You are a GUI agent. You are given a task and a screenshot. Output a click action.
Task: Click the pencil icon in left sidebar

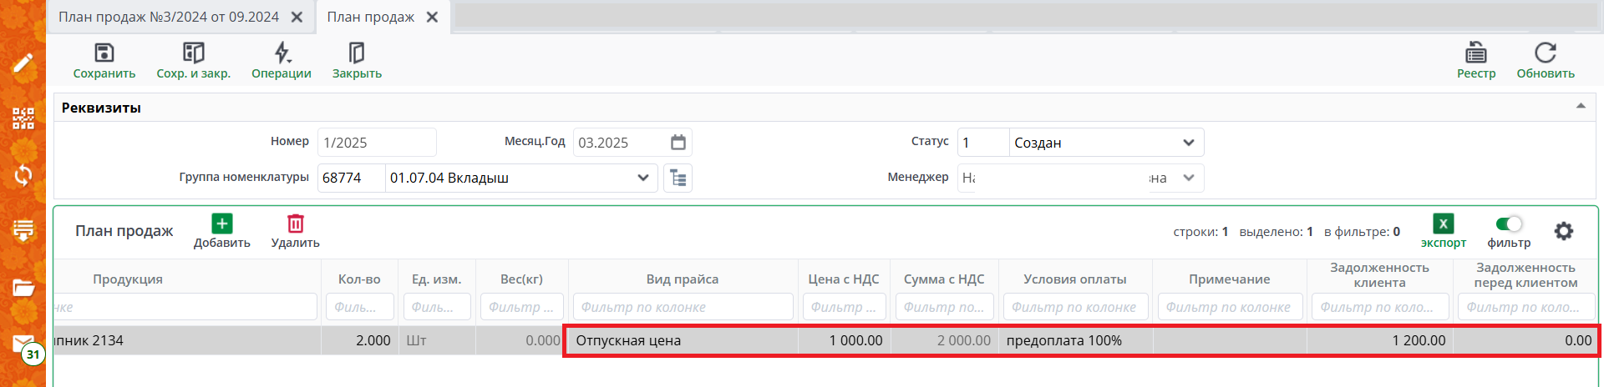[x=23, y=63]
